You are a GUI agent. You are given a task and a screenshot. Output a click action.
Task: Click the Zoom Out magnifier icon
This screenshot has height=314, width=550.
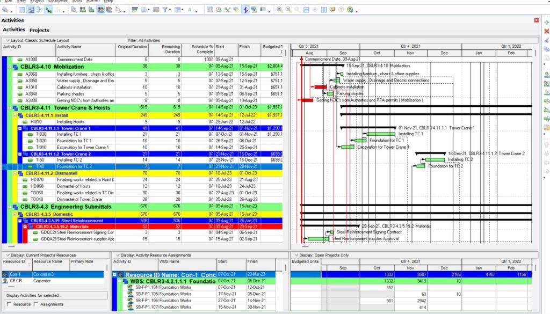288,10
